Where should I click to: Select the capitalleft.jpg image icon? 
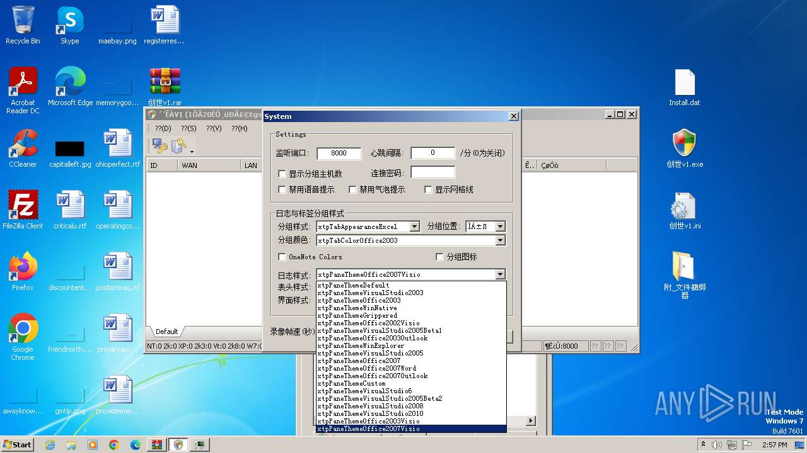tap(70, 152)
